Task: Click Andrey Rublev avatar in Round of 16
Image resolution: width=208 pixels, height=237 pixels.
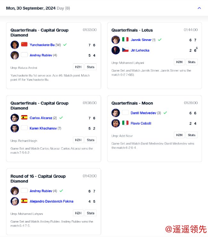Action: (x=15, y=191)
